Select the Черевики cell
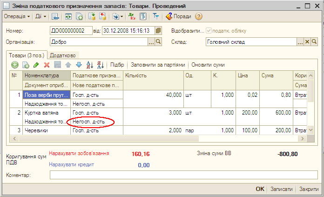324x197 pixels. click(x=47, y=130)
